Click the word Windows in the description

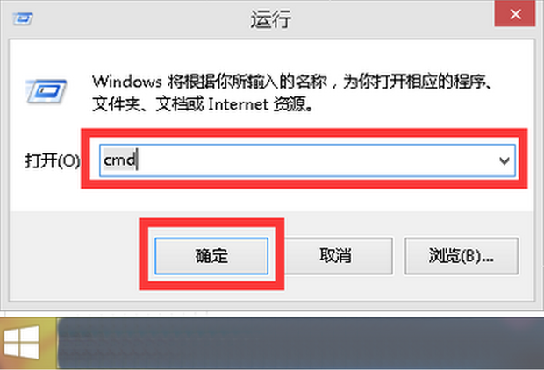click(x=127, y=82)
